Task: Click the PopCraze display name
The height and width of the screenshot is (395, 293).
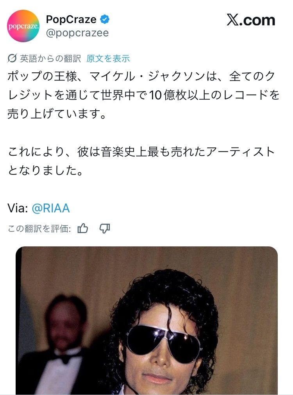Action: (x=71, y=20)
